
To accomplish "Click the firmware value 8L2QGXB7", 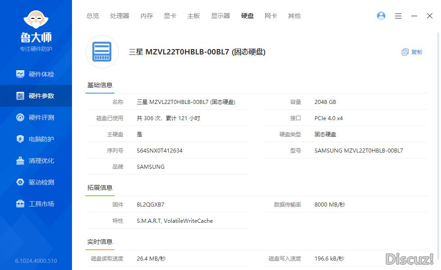I will [x=150, y=204].
